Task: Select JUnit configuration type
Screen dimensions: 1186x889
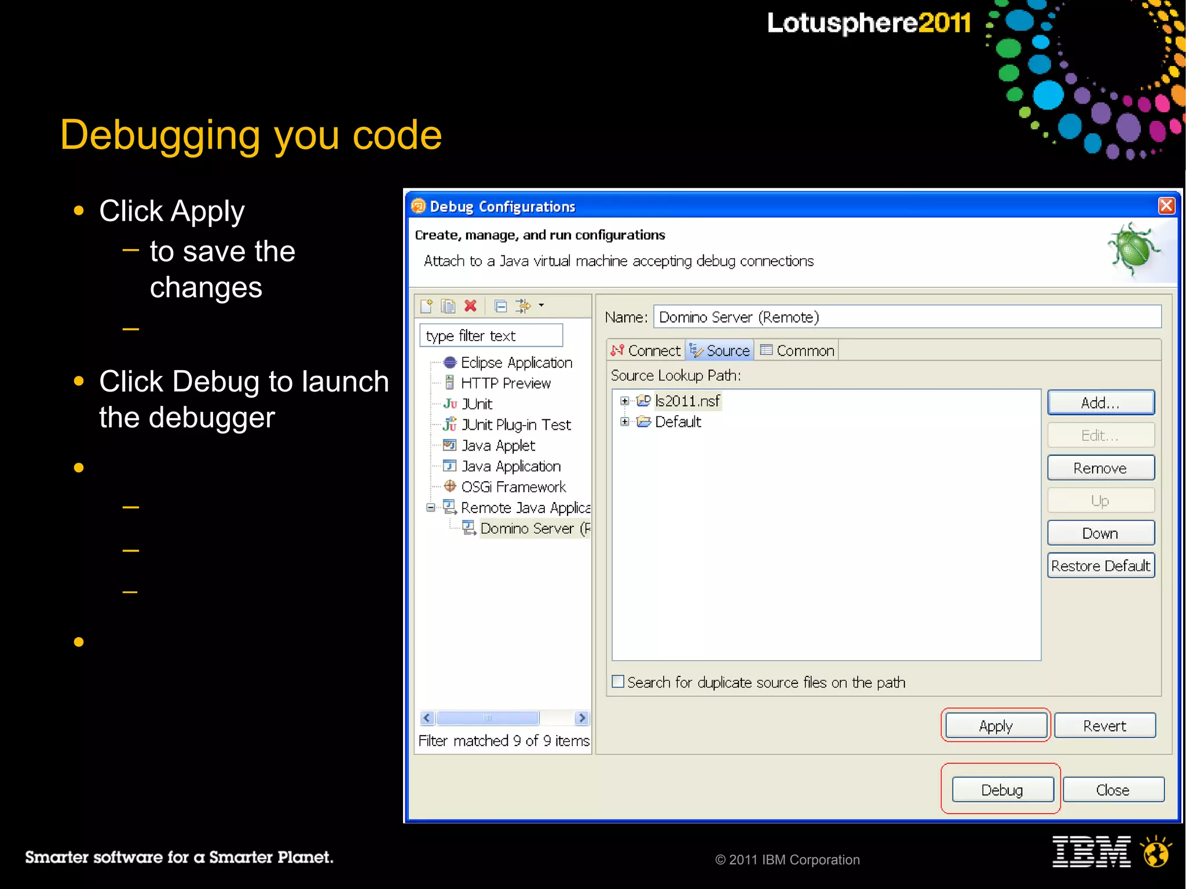Action: (x=477, y=404)
